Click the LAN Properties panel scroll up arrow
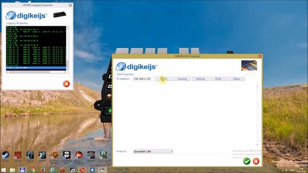 pos(257,86)
